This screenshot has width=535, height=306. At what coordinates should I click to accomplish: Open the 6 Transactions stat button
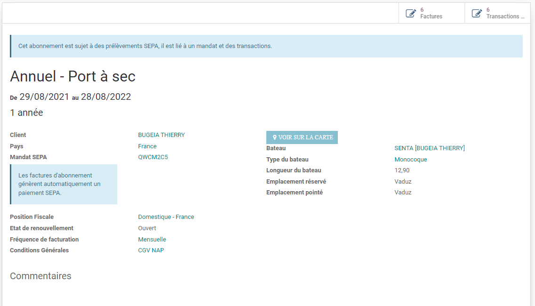tap(497, 13)
